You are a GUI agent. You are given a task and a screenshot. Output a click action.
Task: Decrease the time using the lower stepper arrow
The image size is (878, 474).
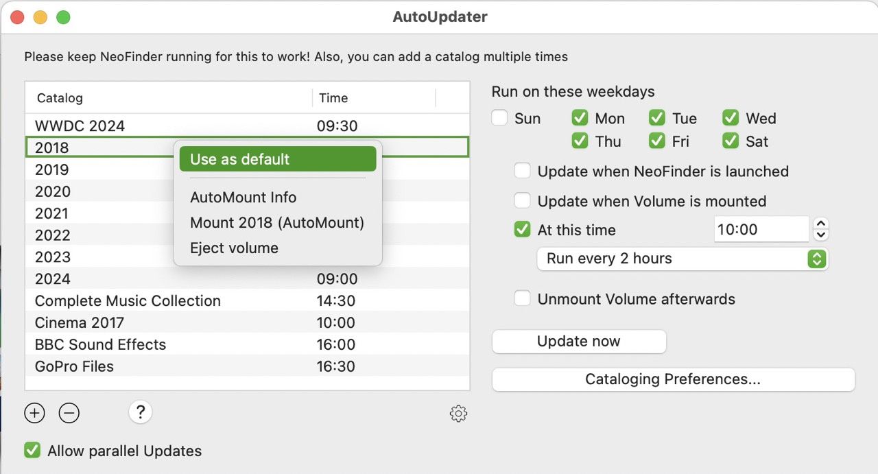point(820,234)
